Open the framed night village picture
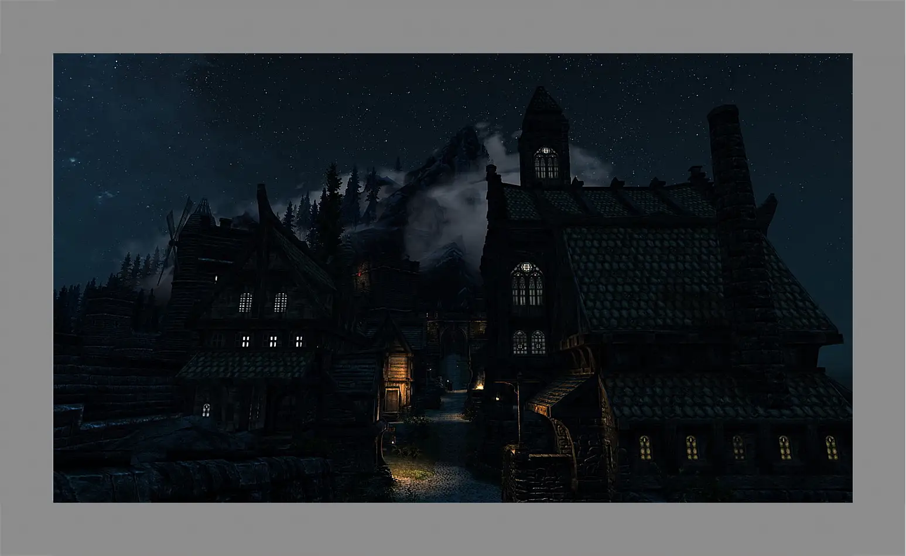 [453, 278]
